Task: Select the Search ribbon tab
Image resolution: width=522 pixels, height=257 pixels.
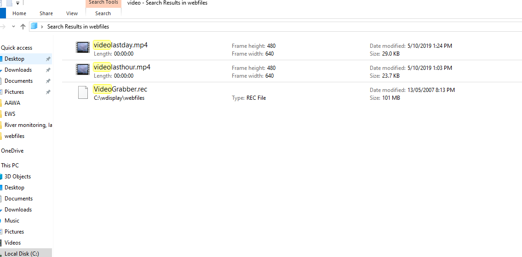Action: pyautogui.click(x=103, y=13)
